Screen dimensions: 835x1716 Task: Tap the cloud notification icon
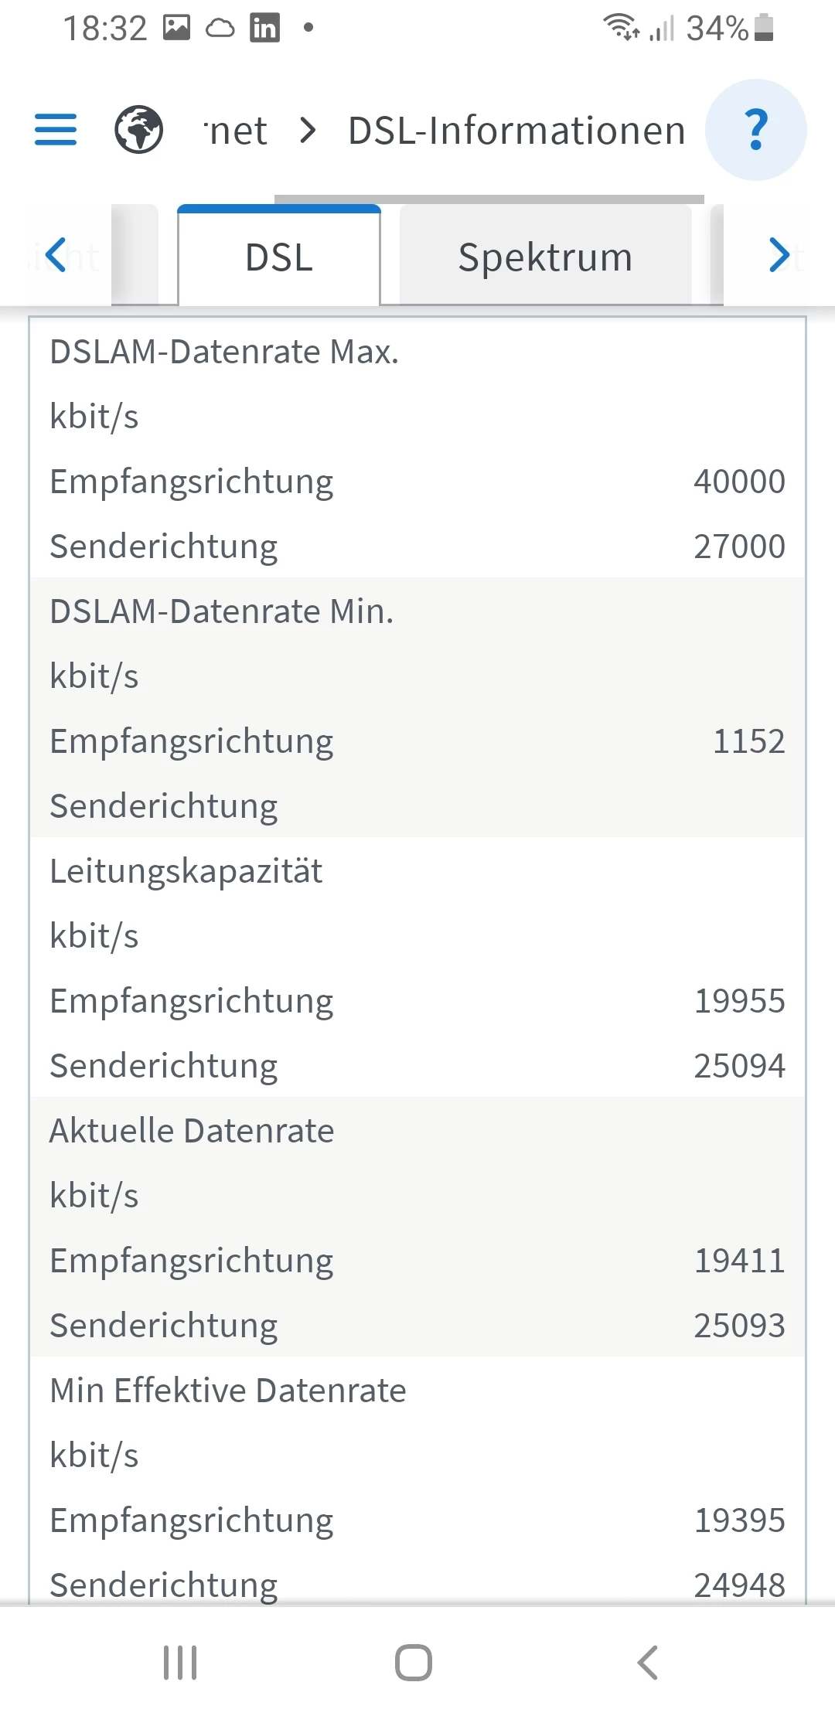[x=220, y=29]
